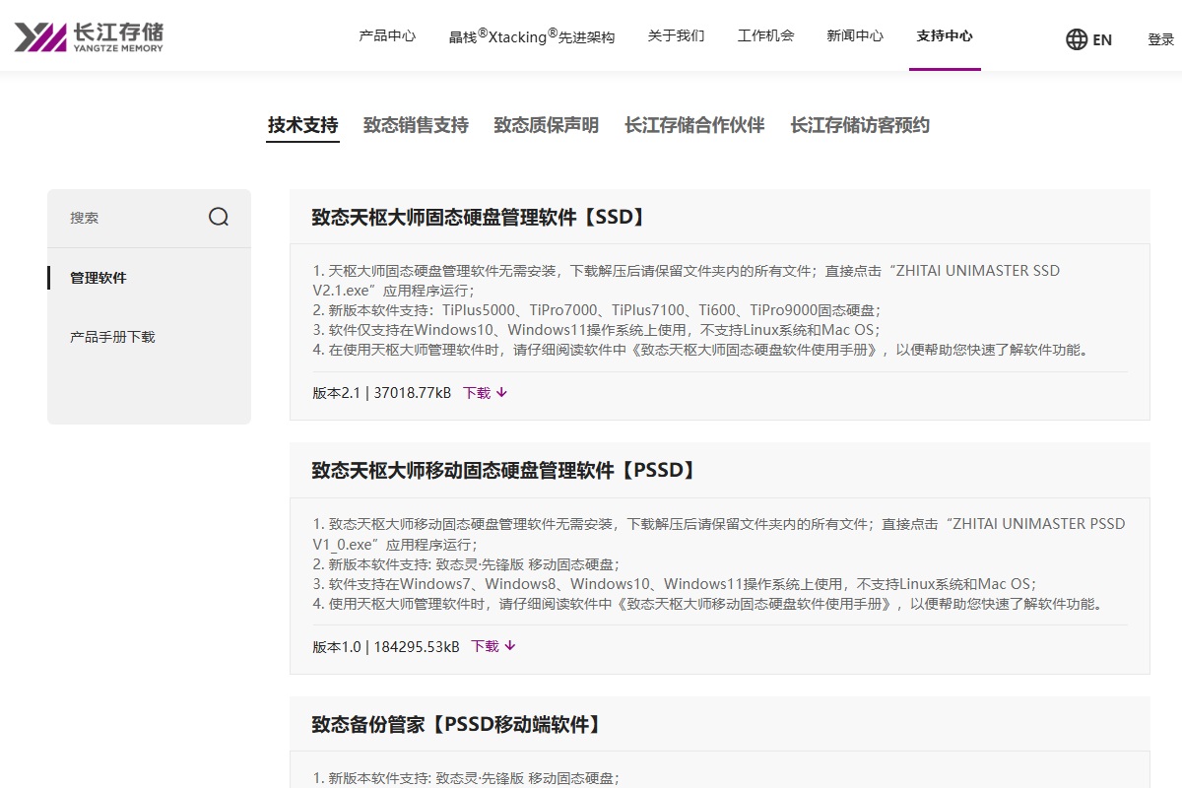Click heading 致态天枢大师固态硬盘管理软件【SSD】
The height and width of the screenshot is (788, 1182).
tap(480, 217)
